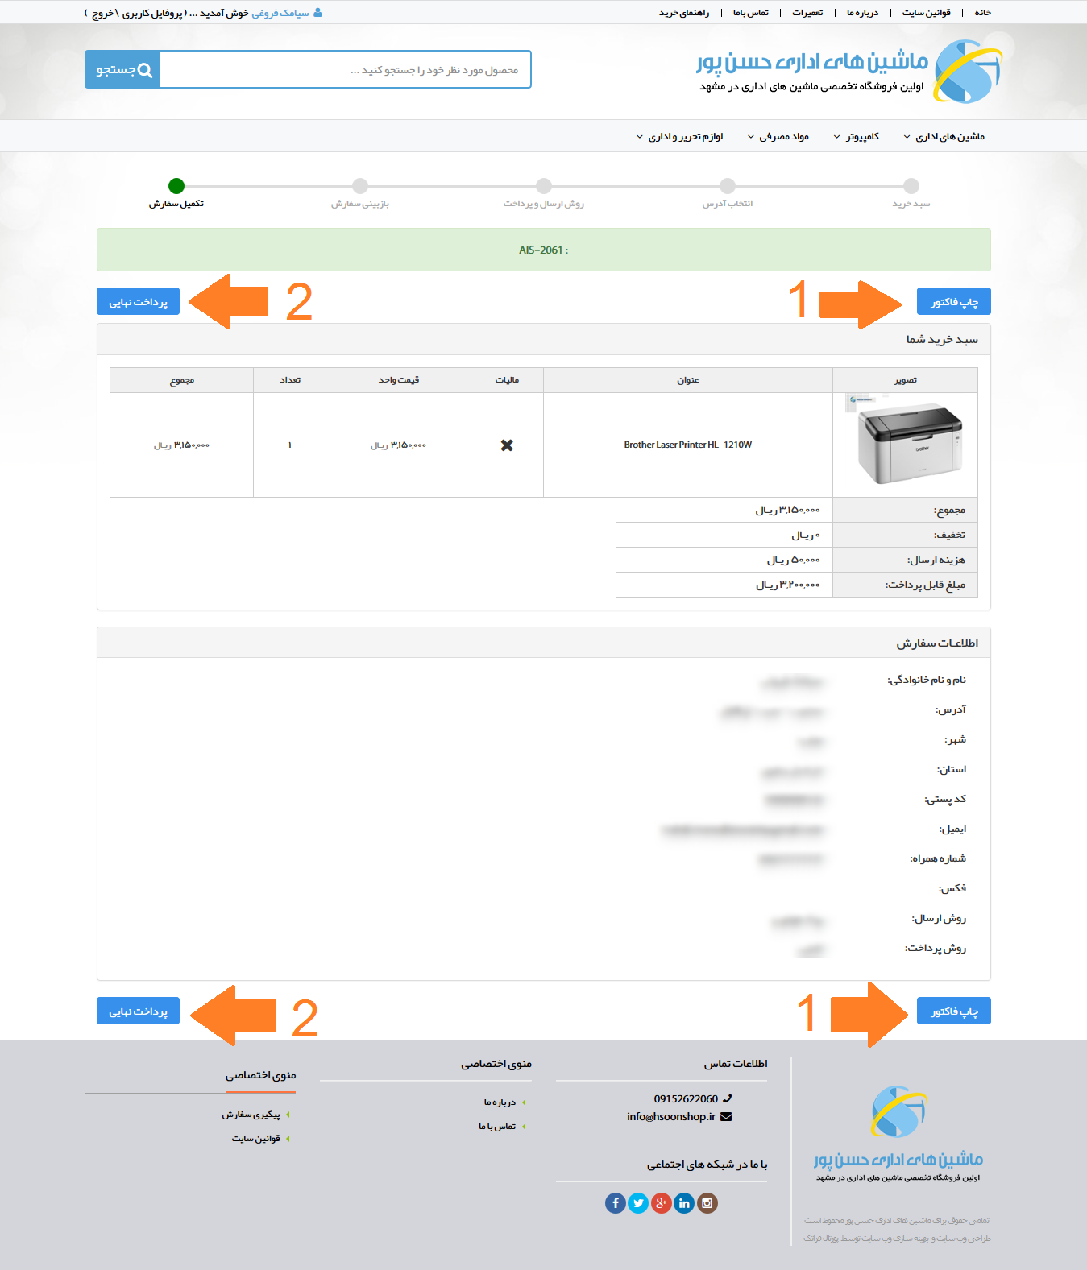Image resolution: width=1087 pixels, height=1270 pixels.
Task: Click the site logo in header
Action: pos(965,72)
